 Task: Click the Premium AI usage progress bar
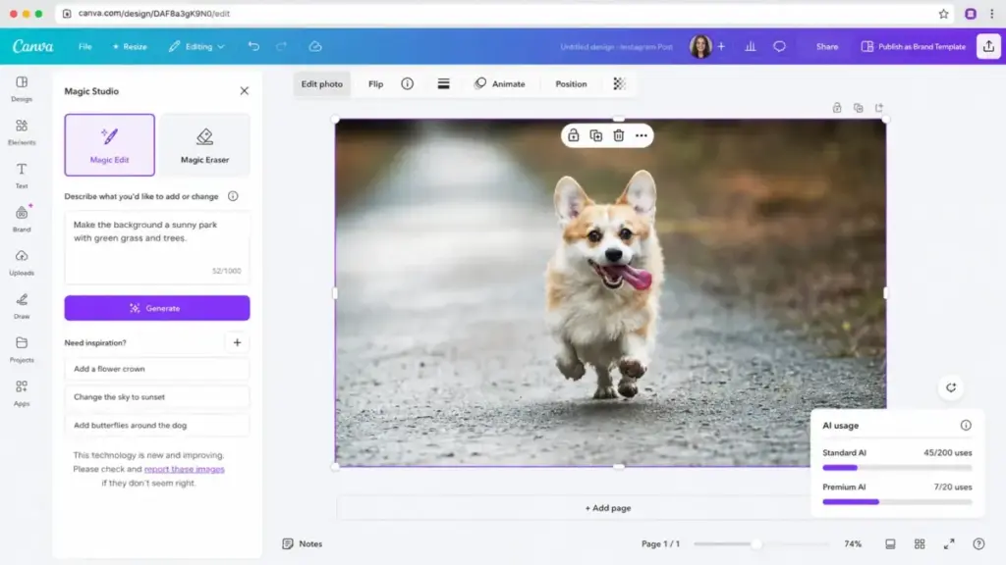[897, 502]
